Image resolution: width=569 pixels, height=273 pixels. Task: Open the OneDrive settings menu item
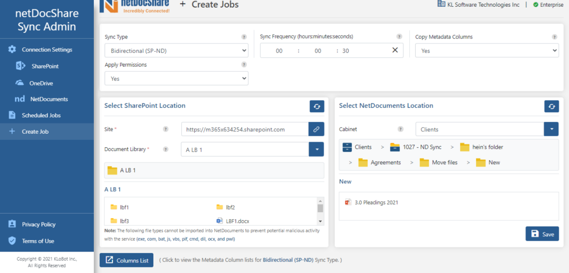[47, 83]
